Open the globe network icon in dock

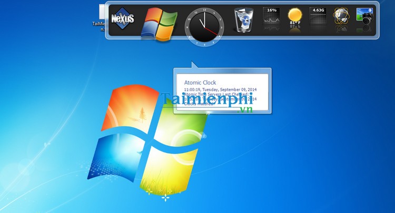(341, 16)
